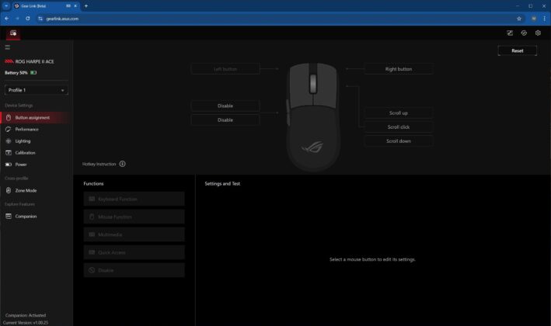Click the Hotkey Instruction label
The width and height of the screenshot is (551, 326).
[99, 164]
